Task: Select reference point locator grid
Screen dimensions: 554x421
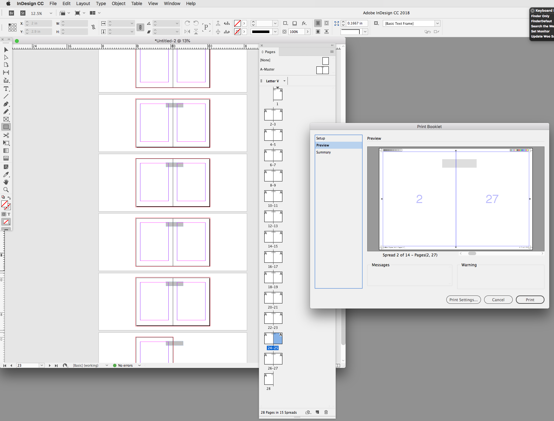Action: tap(12, 27)
